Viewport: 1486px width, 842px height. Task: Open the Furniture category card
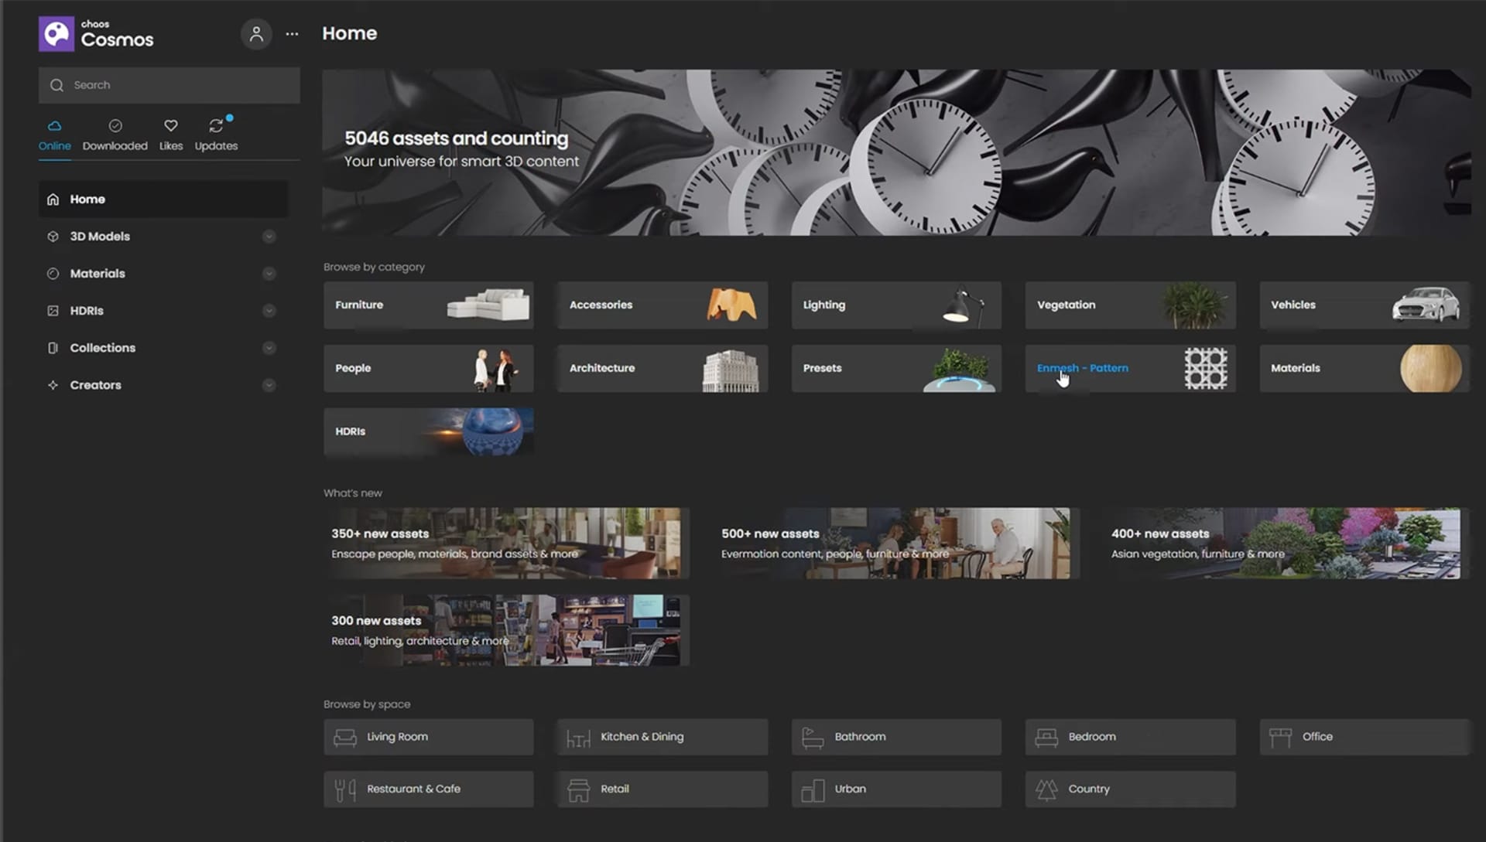pyautogui.click(x=428, y=305)
